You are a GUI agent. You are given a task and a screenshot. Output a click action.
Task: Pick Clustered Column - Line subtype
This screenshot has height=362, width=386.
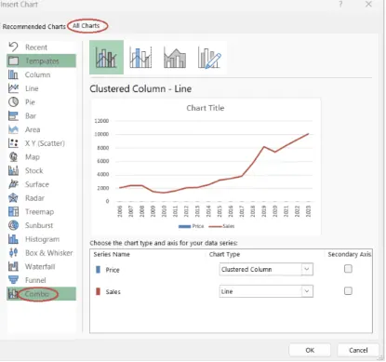pyautogui.click(x=106, y=57)
